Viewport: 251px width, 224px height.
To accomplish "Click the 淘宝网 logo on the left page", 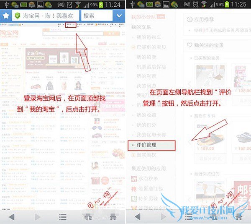I will pos(9,34).
